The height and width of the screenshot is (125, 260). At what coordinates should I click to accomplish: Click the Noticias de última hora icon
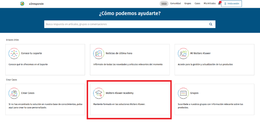[99, 54]
